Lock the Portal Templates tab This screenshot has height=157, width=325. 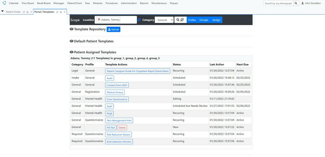click(x=61, y=12)
